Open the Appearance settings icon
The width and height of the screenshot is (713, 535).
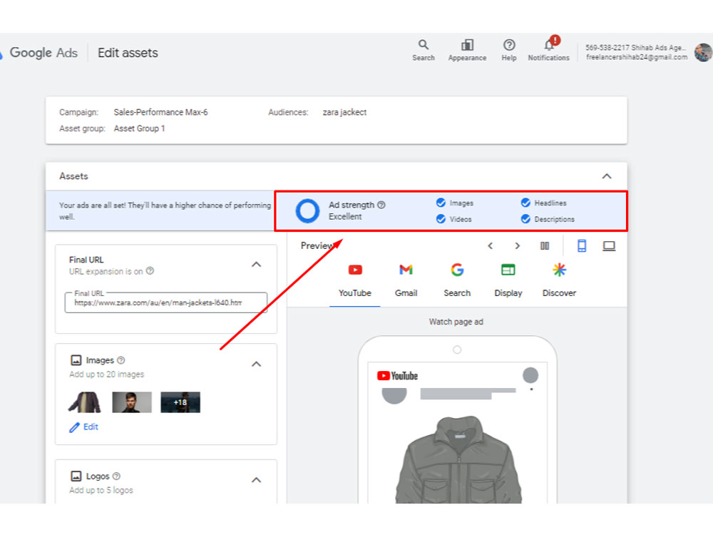(467, 45)
